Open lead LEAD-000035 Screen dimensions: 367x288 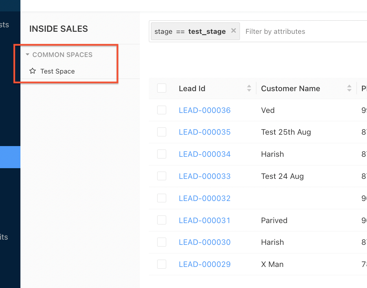pos(205,132)
